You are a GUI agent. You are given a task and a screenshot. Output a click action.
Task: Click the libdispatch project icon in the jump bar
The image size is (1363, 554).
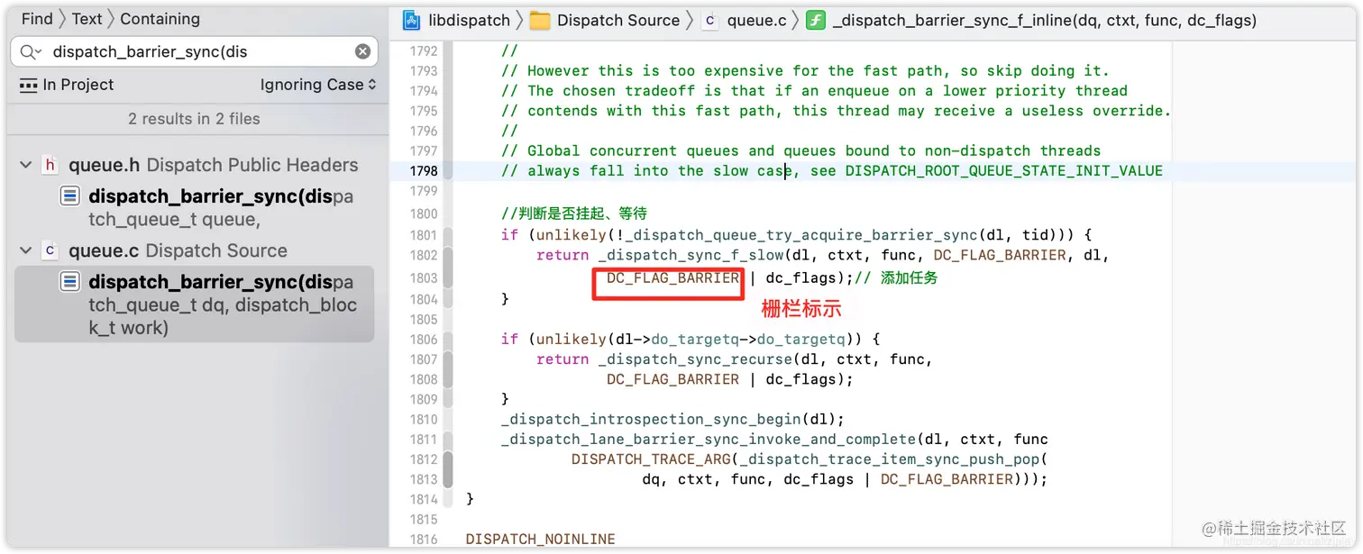[x=411, y=20]
